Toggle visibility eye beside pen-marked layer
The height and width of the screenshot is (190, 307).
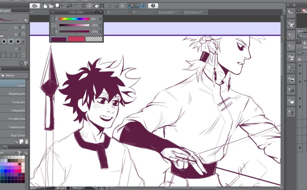point(300,82)
